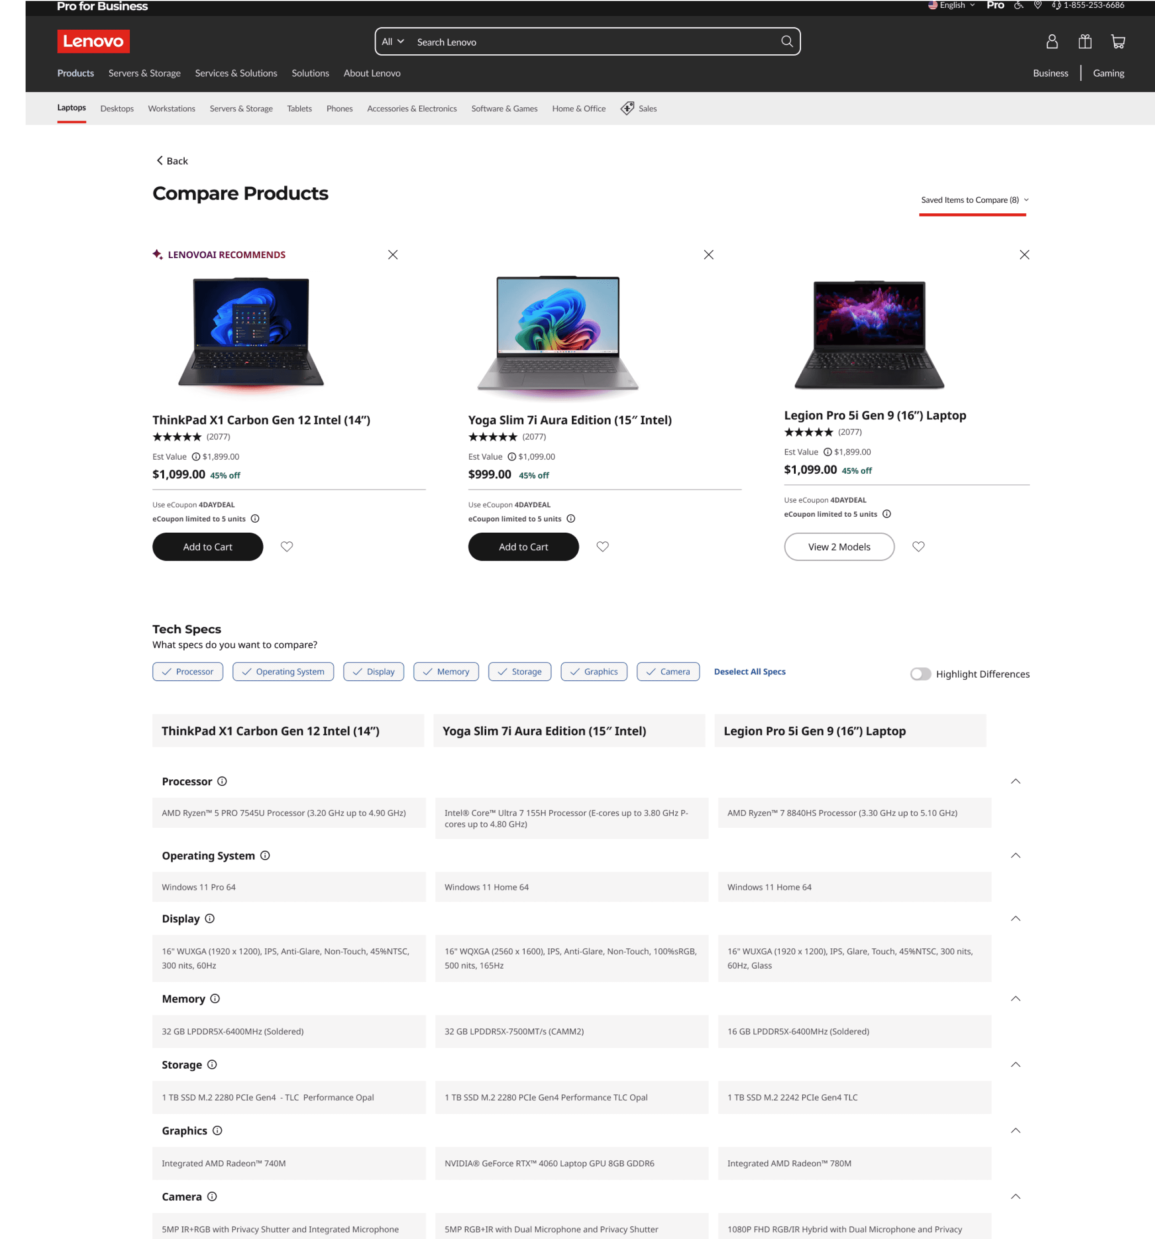Open the shopping cart icon
The height and width of the screenshot is (1239, 1155).
pos(1118,41)
